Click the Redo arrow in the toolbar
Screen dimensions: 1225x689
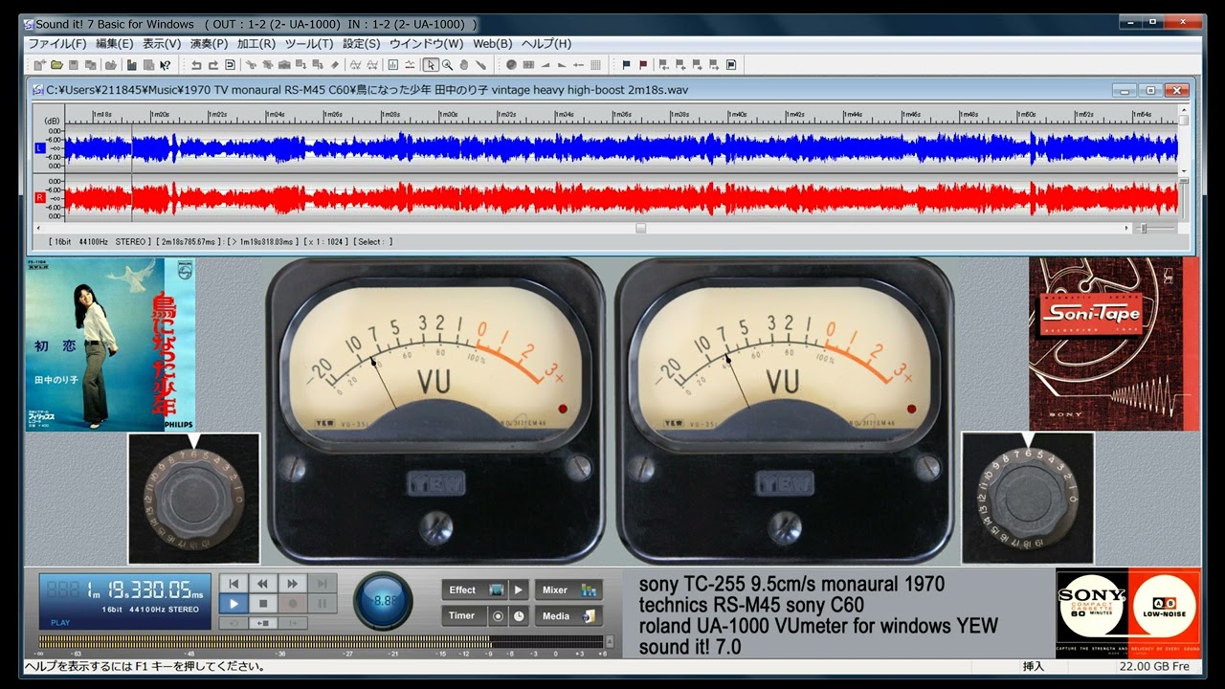[213, 65]
